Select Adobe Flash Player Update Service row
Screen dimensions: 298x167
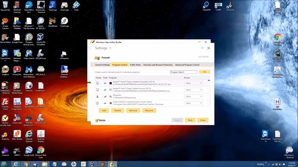[x=151, y=90]
